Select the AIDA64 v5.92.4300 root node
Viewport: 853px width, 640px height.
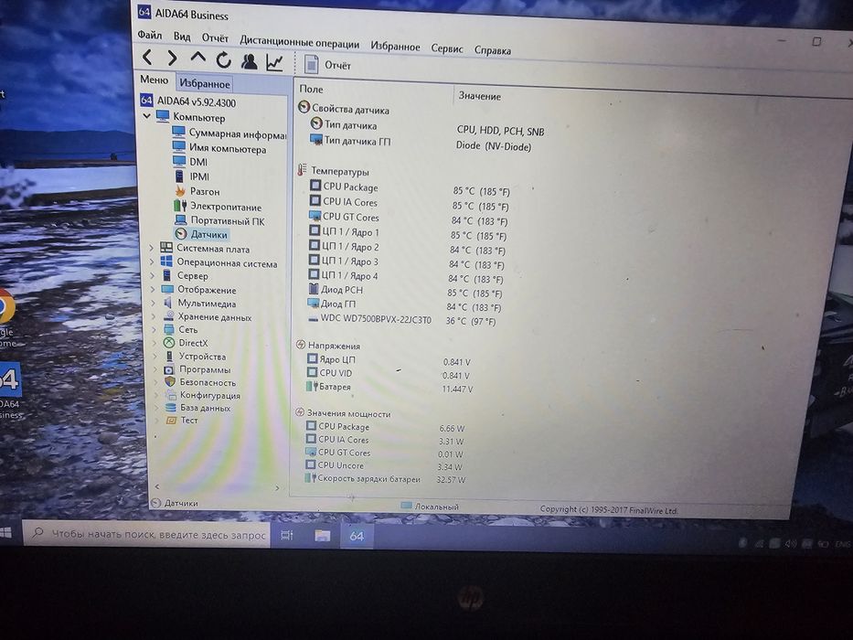188,101
